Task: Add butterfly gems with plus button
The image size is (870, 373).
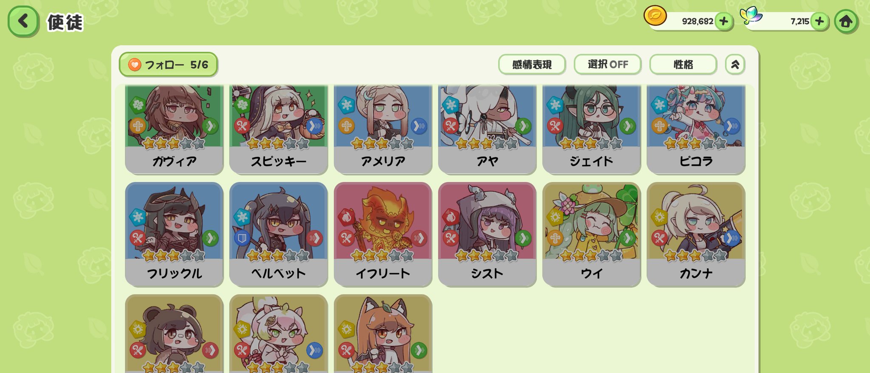Action: click(x=819, y=21)
